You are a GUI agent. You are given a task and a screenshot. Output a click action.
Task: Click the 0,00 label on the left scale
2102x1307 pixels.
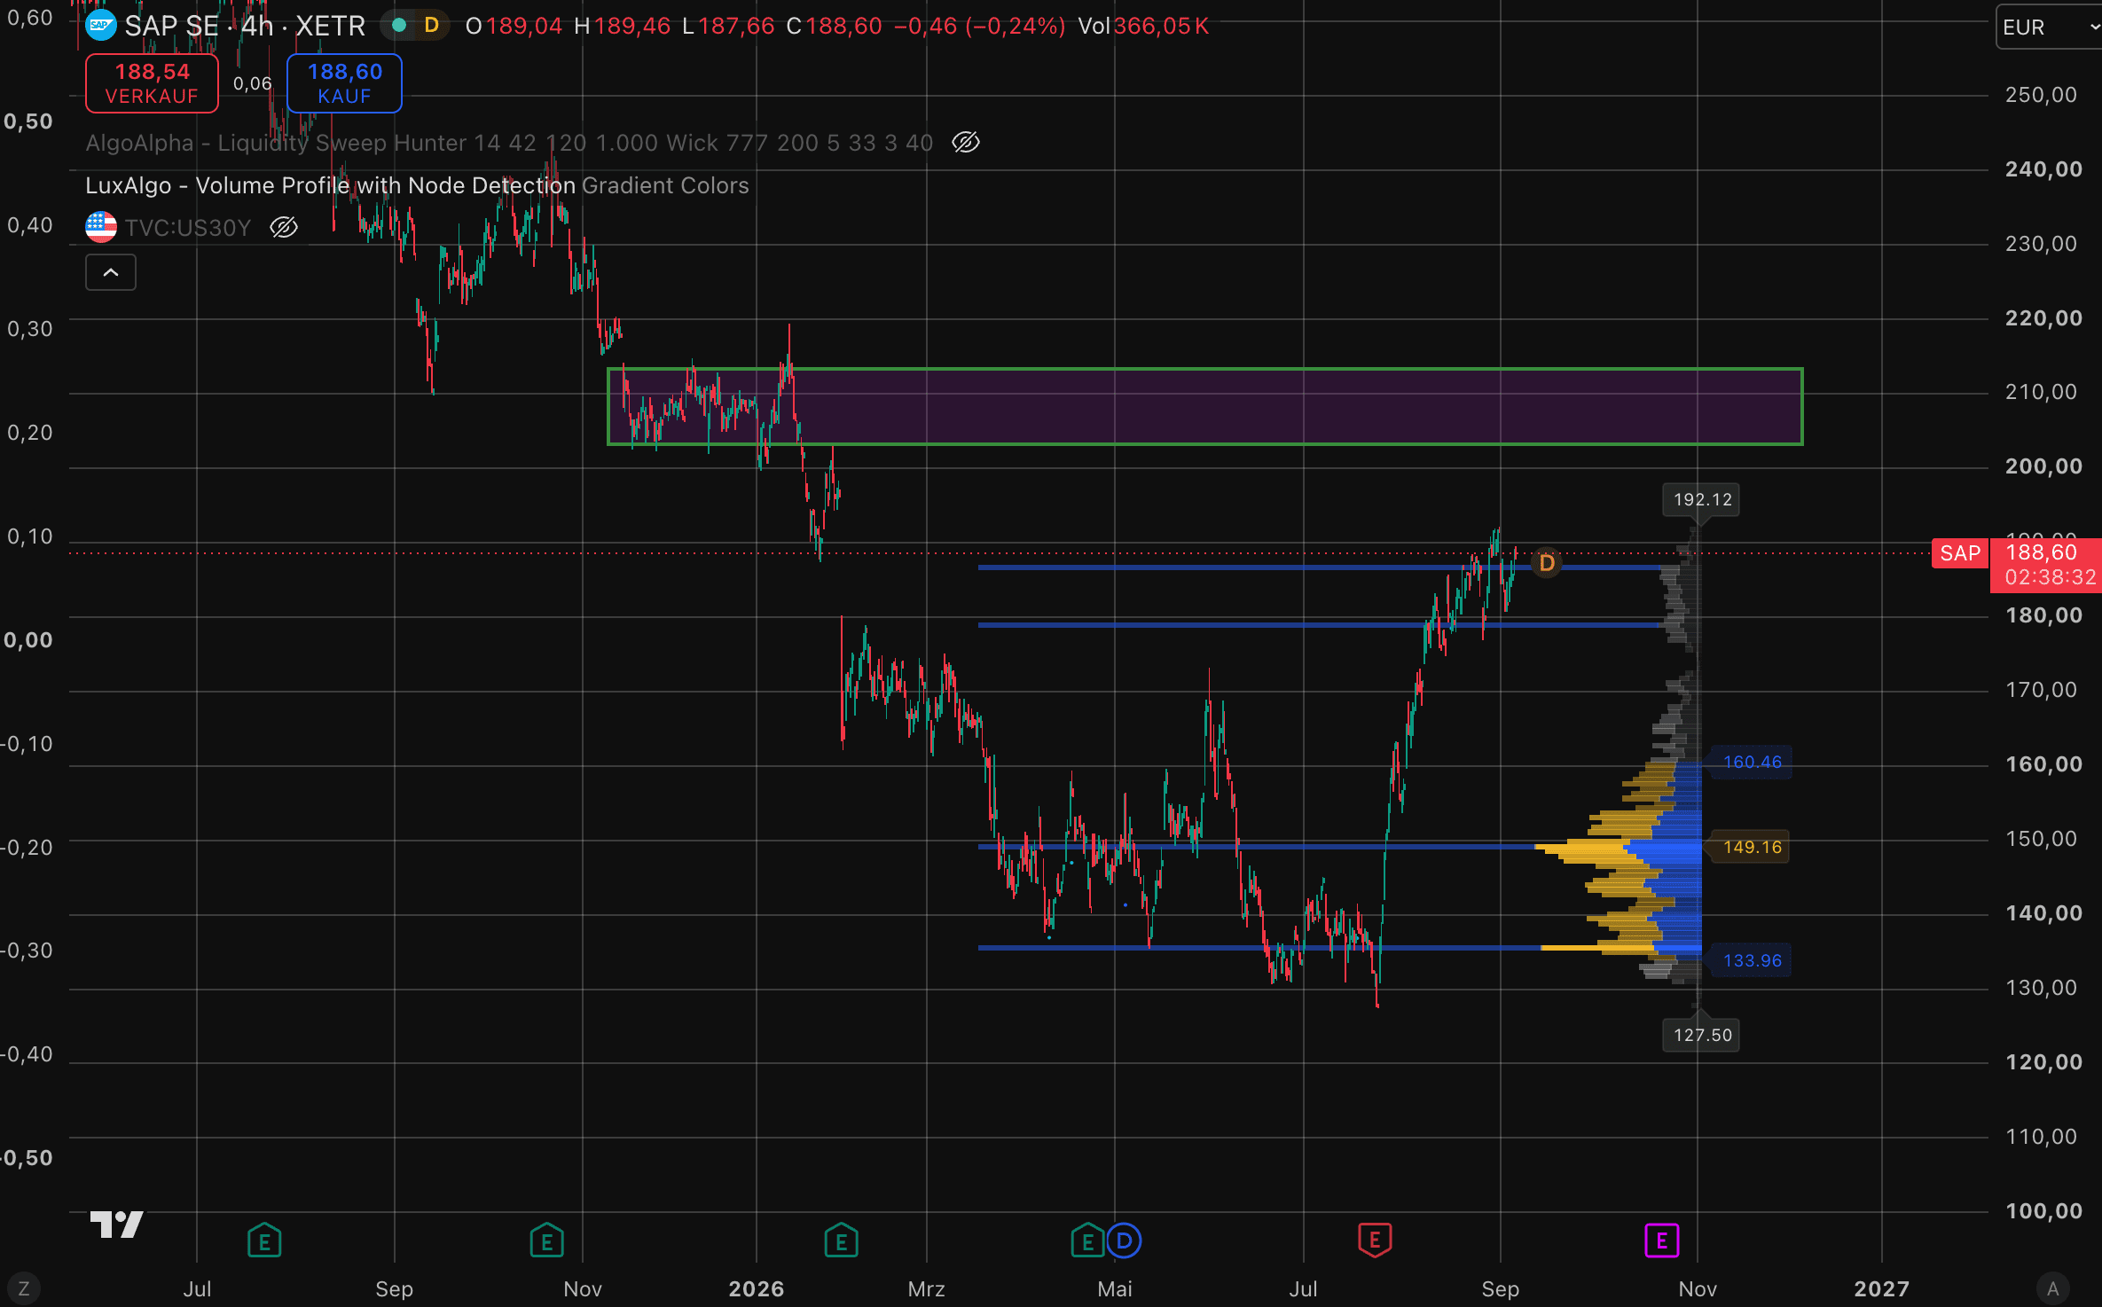coord(28,640)
